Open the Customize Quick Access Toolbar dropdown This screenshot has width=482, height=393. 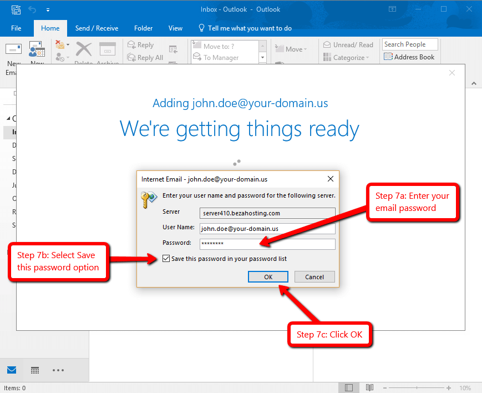(48, 10)
